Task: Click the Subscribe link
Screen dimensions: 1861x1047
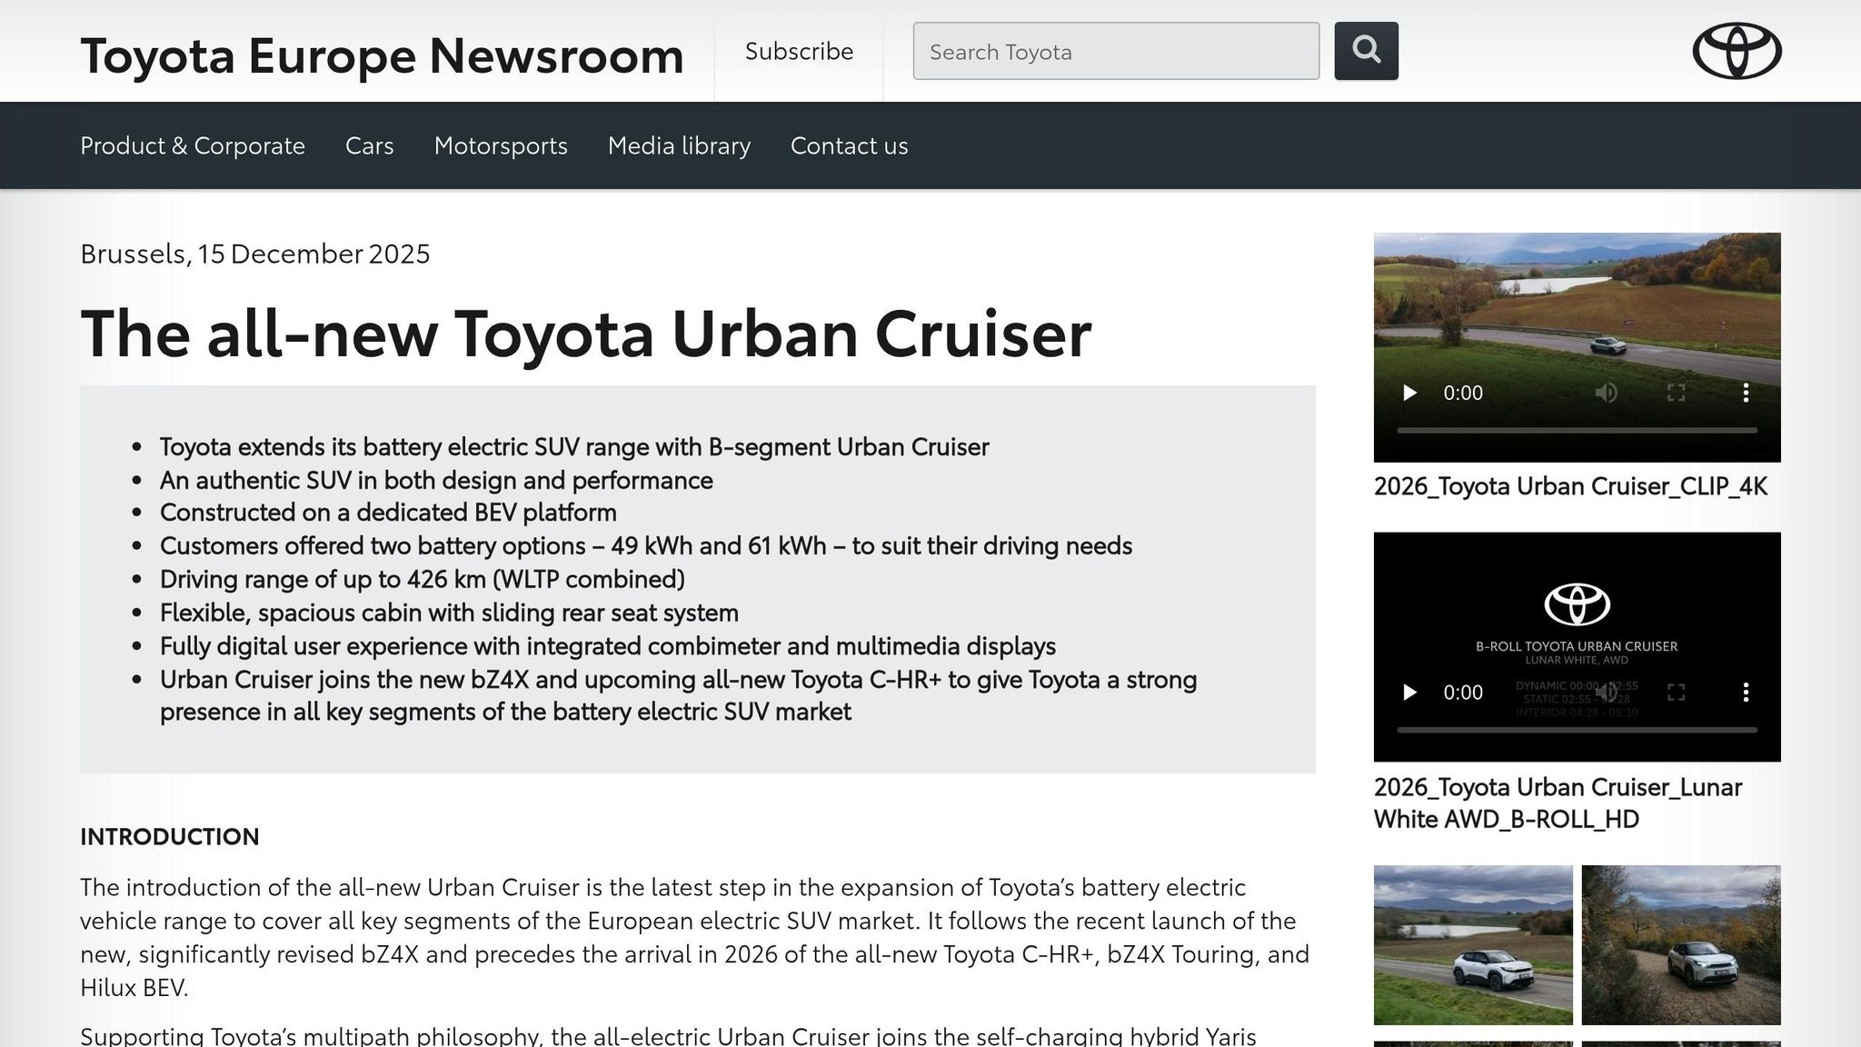Action: click(x=799, y=51)
